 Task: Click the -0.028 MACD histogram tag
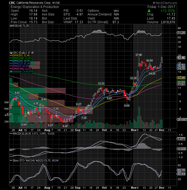[181, 149]
